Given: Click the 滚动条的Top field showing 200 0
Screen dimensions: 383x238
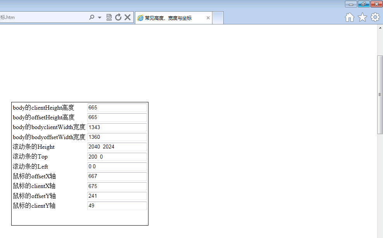Looking at the screenshot, I should 117,157.
